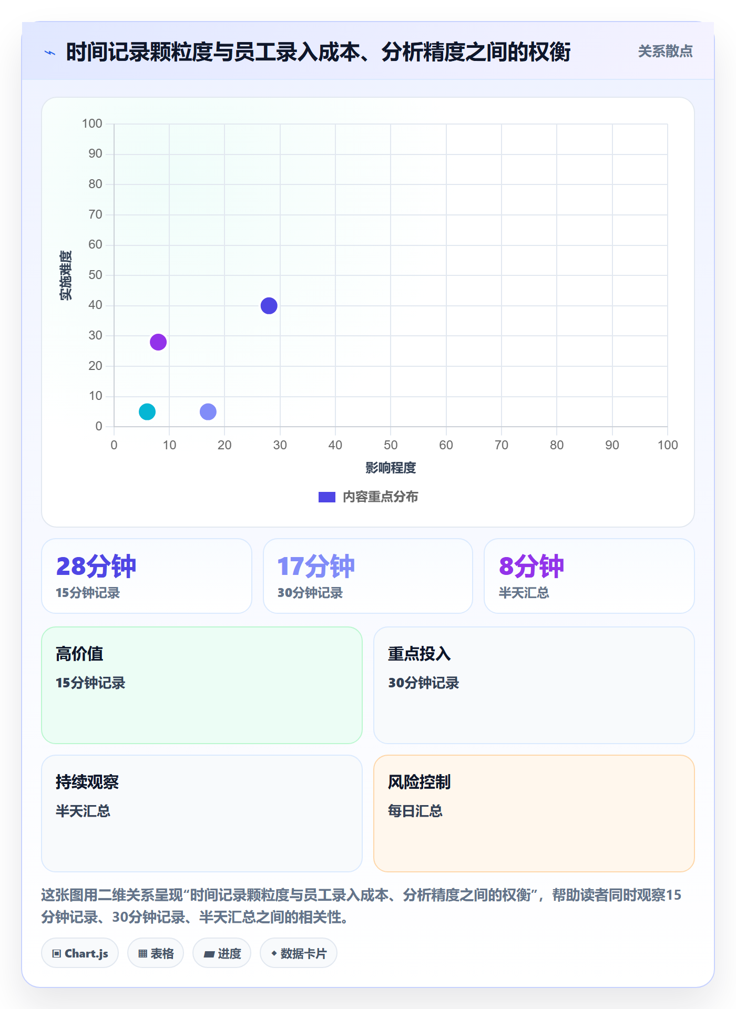736x1009 pixels.
Task: Click the 风险控制 quadrant card
Action: (x=534, y=814)
